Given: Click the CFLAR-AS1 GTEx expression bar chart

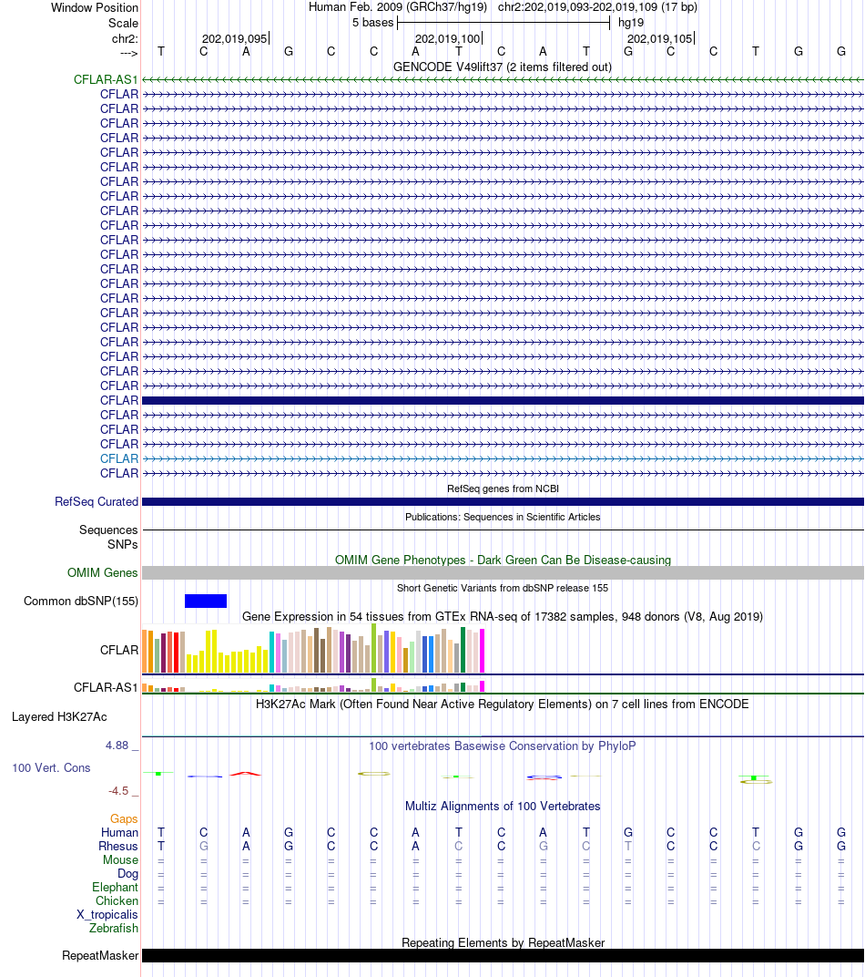Looking at the screenshot, I should point(313,685).
